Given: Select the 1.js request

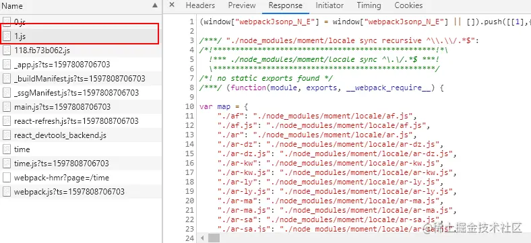Looking at the screenshot, I should [80, 36].
